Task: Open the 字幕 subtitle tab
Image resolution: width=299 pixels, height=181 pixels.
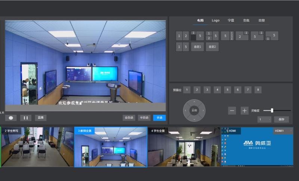Action: click(231, 20)
